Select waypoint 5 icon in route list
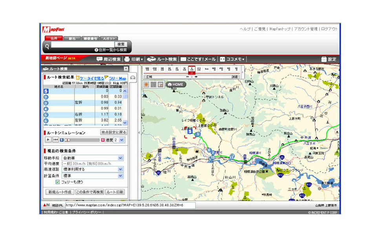Image resolution: width=380 pixels, height=237 pixels. pyautogui.click(x=46, y=115)
